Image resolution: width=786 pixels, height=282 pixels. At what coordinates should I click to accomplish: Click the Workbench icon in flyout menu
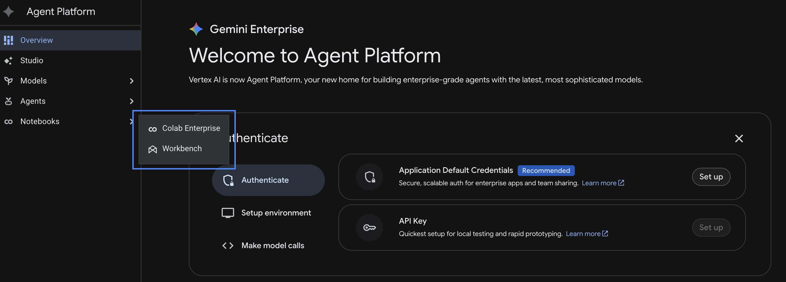pos(153,149)
